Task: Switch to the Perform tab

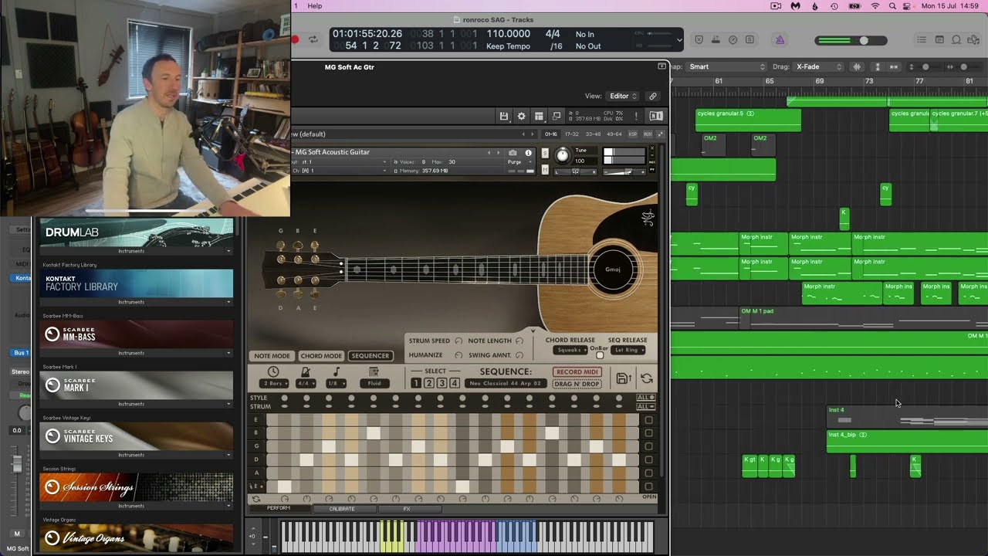Action: coord(279,509)
